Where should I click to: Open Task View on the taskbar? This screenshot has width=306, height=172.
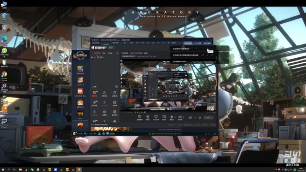point(14,169)
